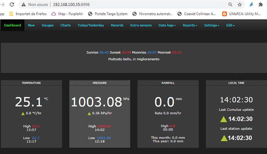267x154 pixels.
Task: Click the forward navigation arrow
Action: pyautogui.click(x=2, y=4)
